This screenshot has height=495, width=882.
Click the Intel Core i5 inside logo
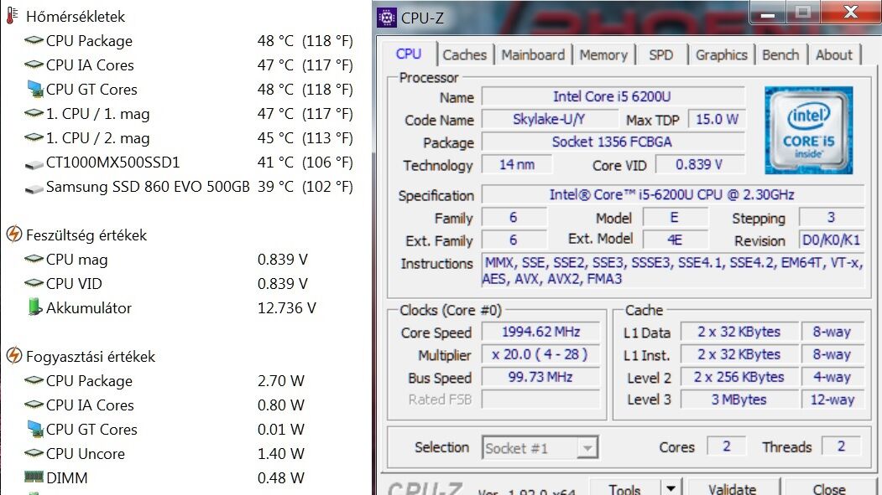coord(808,130)
